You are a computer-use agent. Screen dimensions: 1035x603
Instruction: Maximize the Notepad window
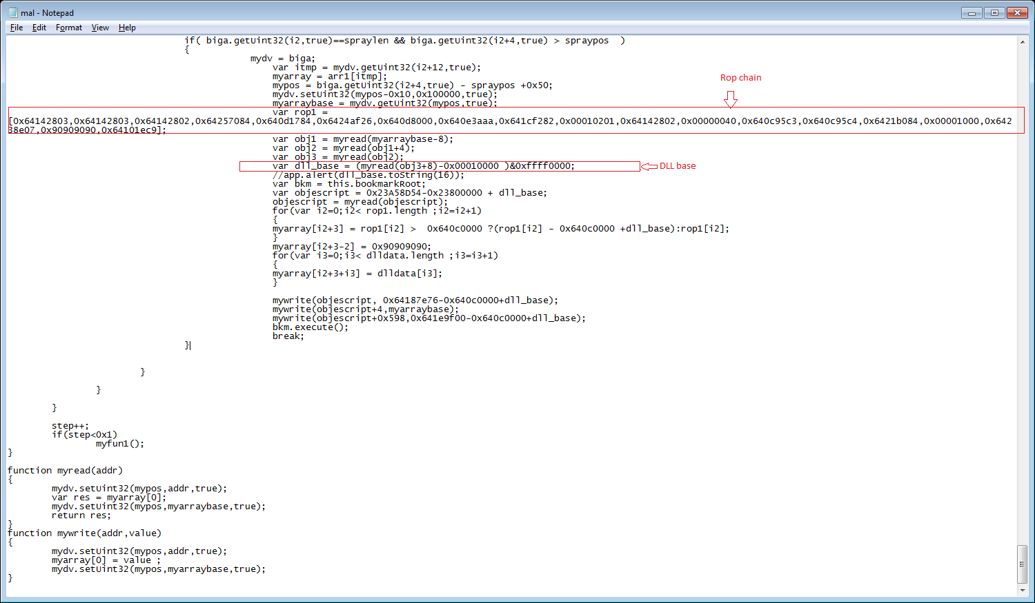994,12
